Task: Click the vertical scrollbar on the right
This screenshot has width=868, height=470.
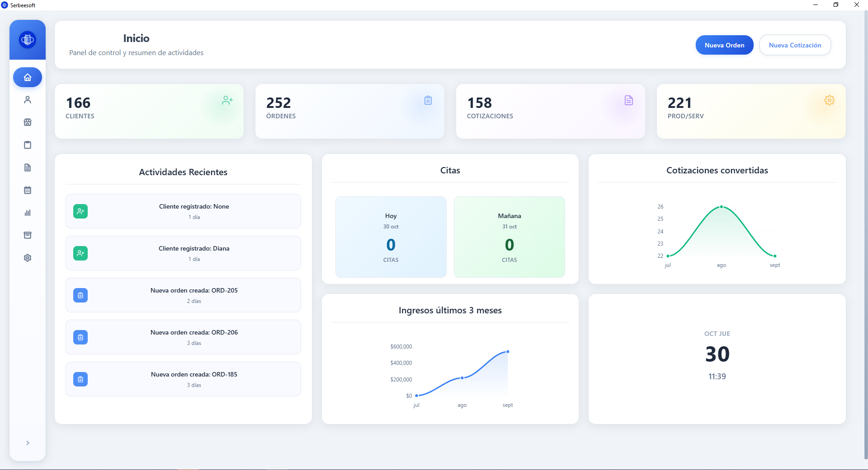Action: click(865, 235)
